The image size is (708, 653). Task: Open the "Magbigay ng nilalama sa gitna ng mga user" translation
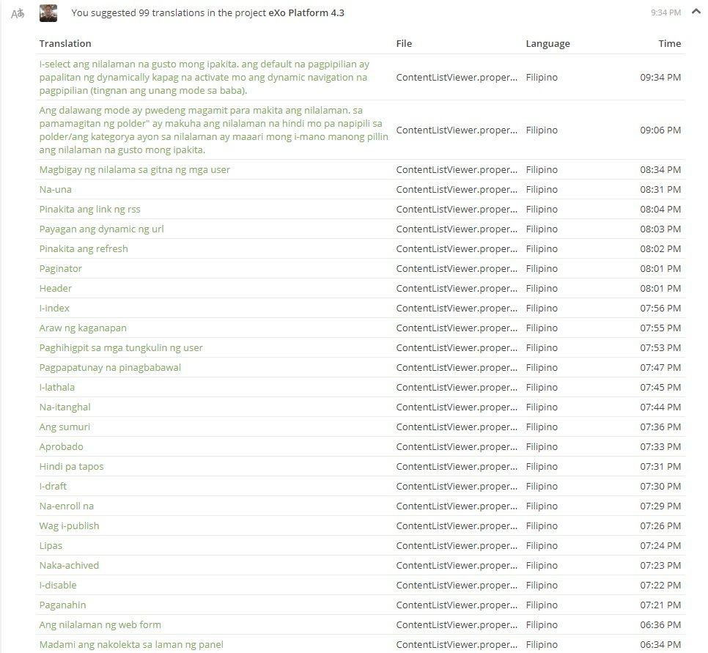point(134,169)
